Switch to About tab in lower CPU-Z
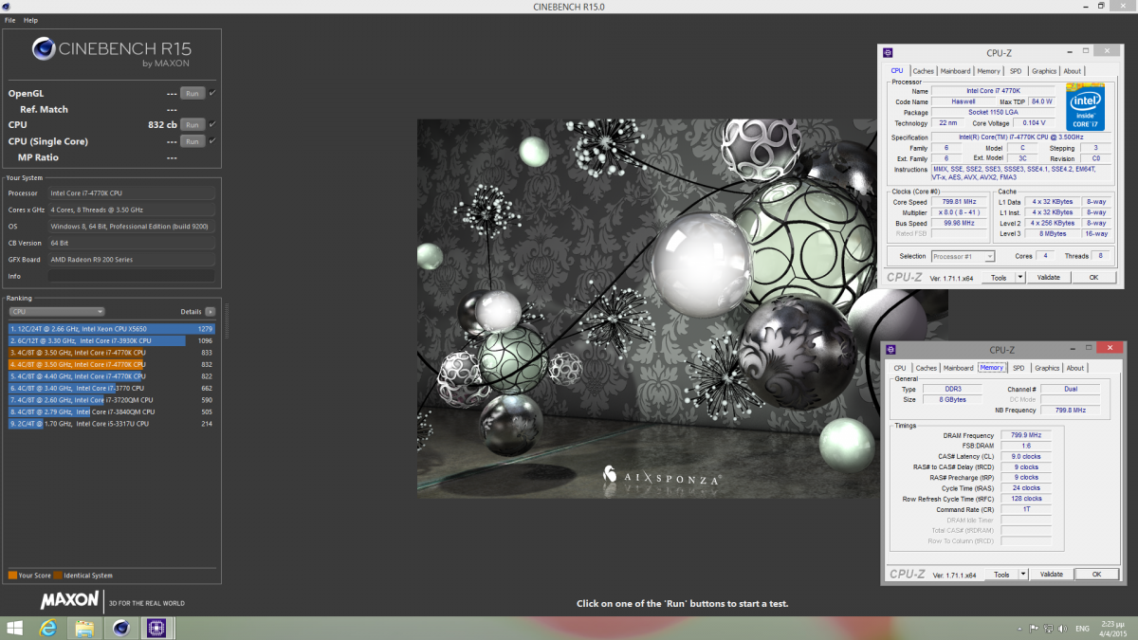1138x640 pixels. (x=1074, y=368)
